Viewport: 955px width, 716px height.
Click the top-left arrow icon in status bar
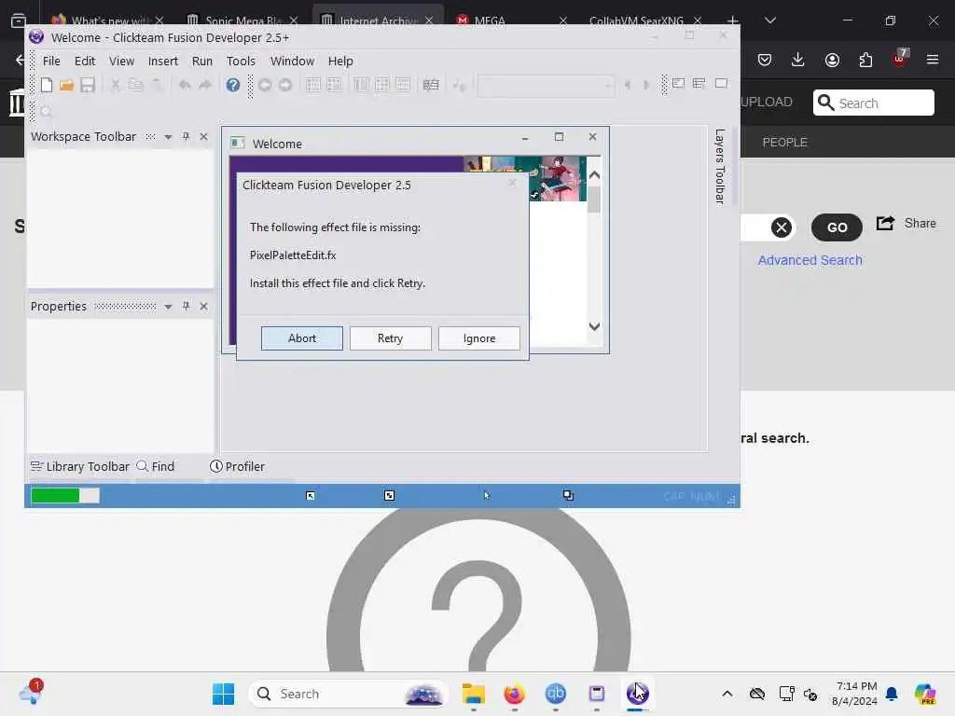tap(310, 496)
